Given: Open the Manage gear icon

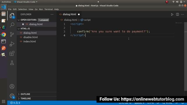Looking at the screenshot, I should pyautogui.click(x=12, y=96).
